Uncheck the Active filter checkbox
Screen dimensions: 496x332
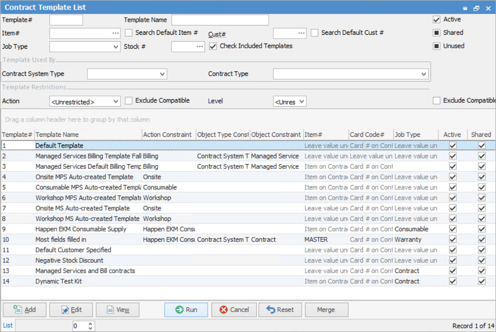(436, 19)
